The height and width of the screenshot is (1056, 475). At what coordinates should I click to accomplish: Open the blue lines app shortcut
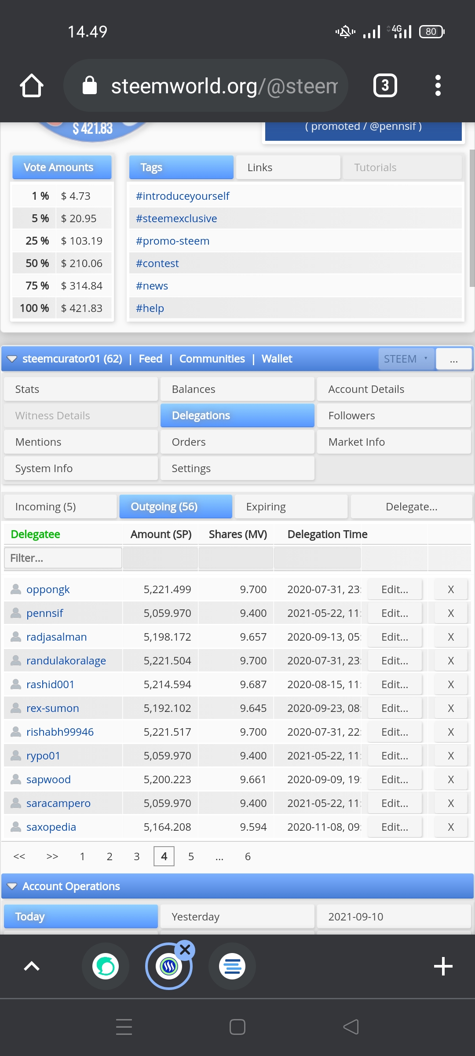(232, 966)
